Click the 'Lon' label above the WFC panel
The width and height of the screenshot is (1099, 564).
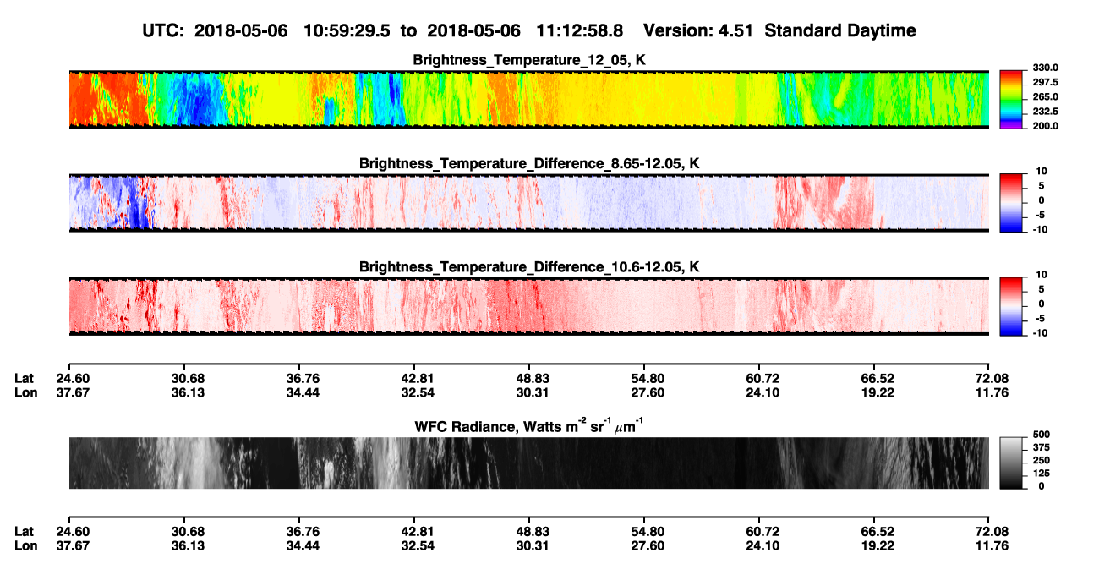click(x=25, y=392)
